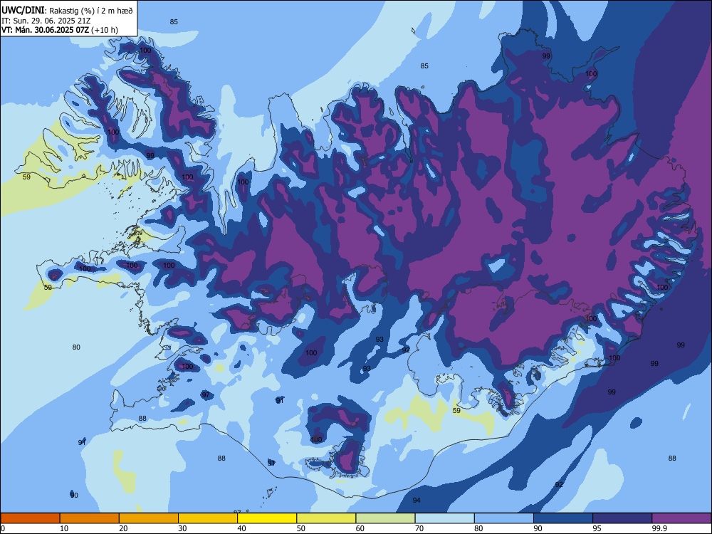
Task: Click the 'UWC/DINI' title text
Action: (x=23, y=11)
